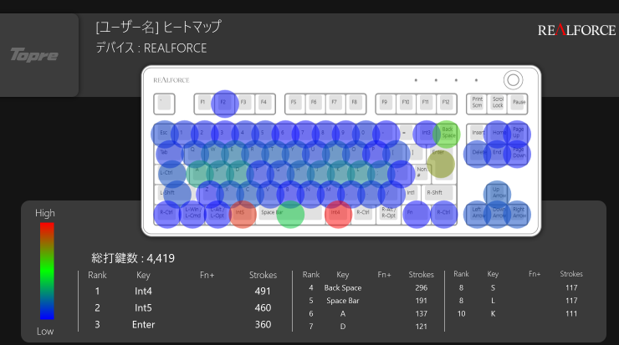This screenshot has height=345, width=619.
Task: Click the A key on the keyboard heatmap
Action: [198, 174]
